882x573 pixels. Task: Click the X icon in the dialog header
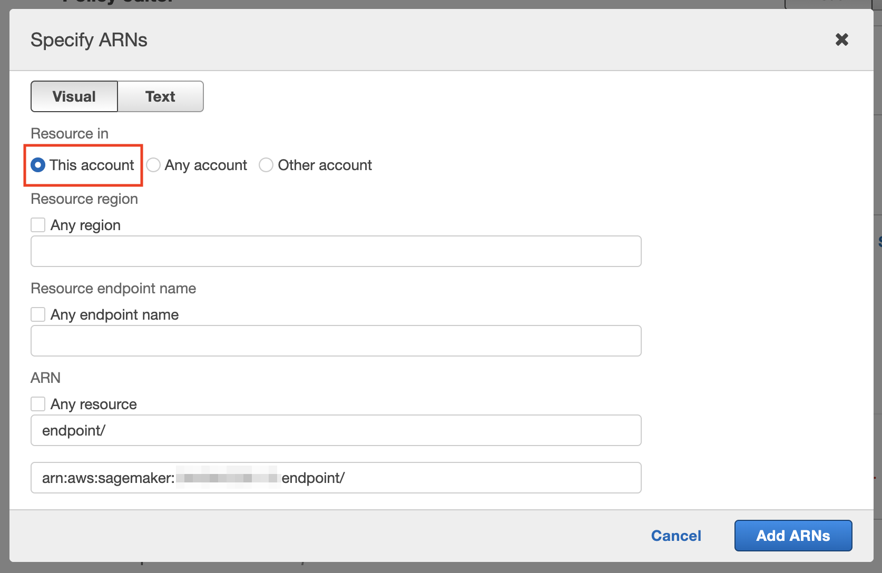coord(841,39)
